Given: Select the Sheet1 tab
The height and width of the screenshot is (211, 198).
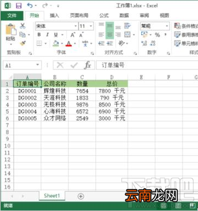Looking at the screenshot, I should [x=52, y=196].
